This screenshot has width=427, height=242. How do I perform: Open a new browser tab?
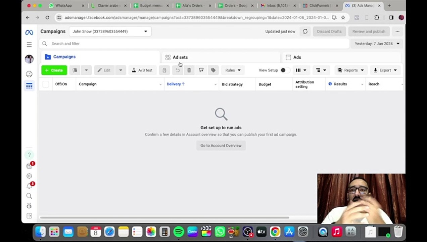coord(389,5)
